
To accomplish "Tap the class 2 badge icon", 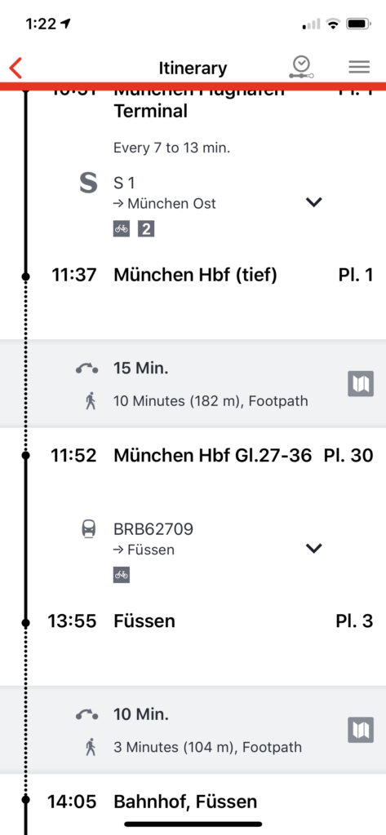I will (x=146, y=229).
